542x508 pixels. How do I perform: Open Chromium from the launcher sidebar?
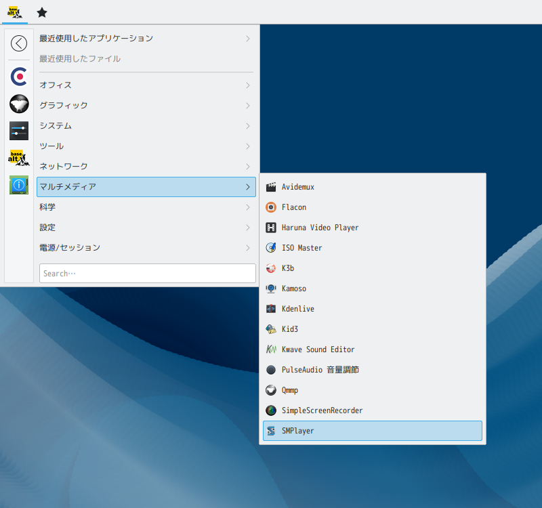point(19,77)
